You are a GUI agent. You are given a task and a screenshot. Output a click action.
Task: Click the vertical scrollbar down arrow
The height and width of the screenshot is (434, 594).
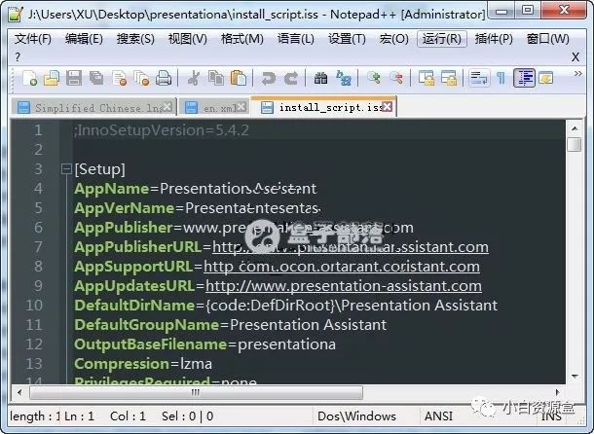pyautogui.click(x=575, y=376)
